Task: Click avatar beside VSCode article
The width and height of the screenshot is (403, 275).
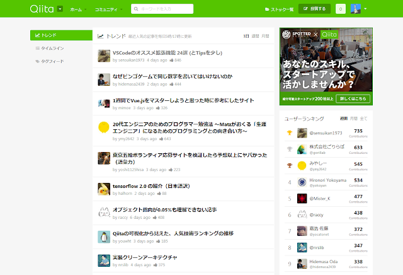Action: 104,56
